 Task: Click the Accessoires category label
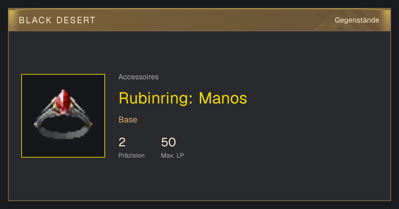[x=138, y=77]
